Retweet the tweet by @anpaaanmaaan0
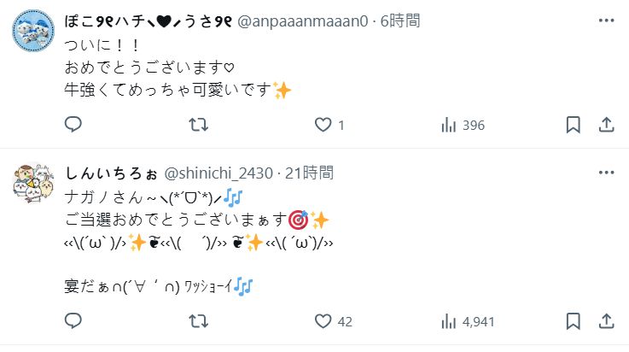Viewport: 629px width, 352px height. click(x=198, y=125)
